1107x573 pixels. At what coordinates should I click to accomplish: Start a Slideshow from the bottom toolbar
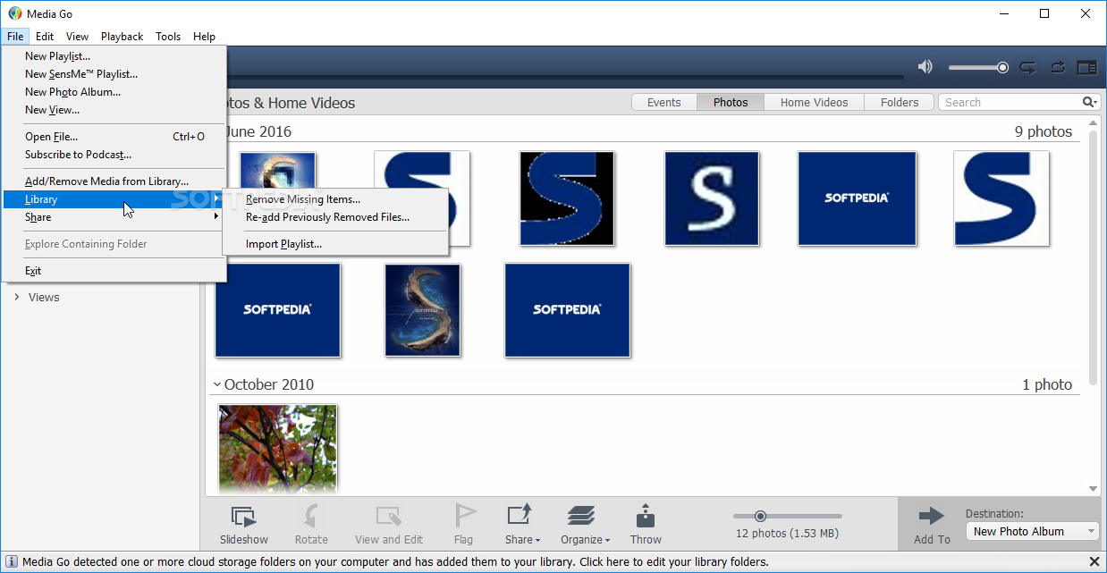click(x=244, y=524)
